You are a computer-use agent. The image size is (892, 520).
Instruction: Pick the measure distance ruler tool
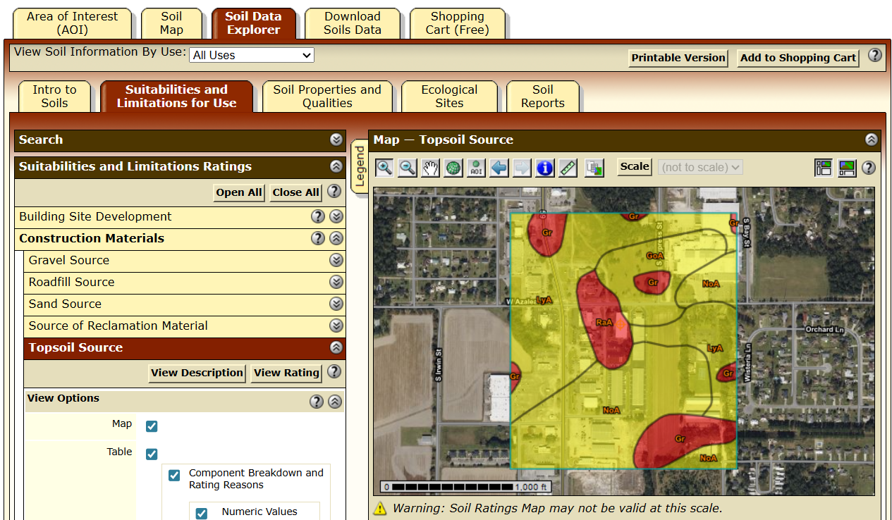568,168
